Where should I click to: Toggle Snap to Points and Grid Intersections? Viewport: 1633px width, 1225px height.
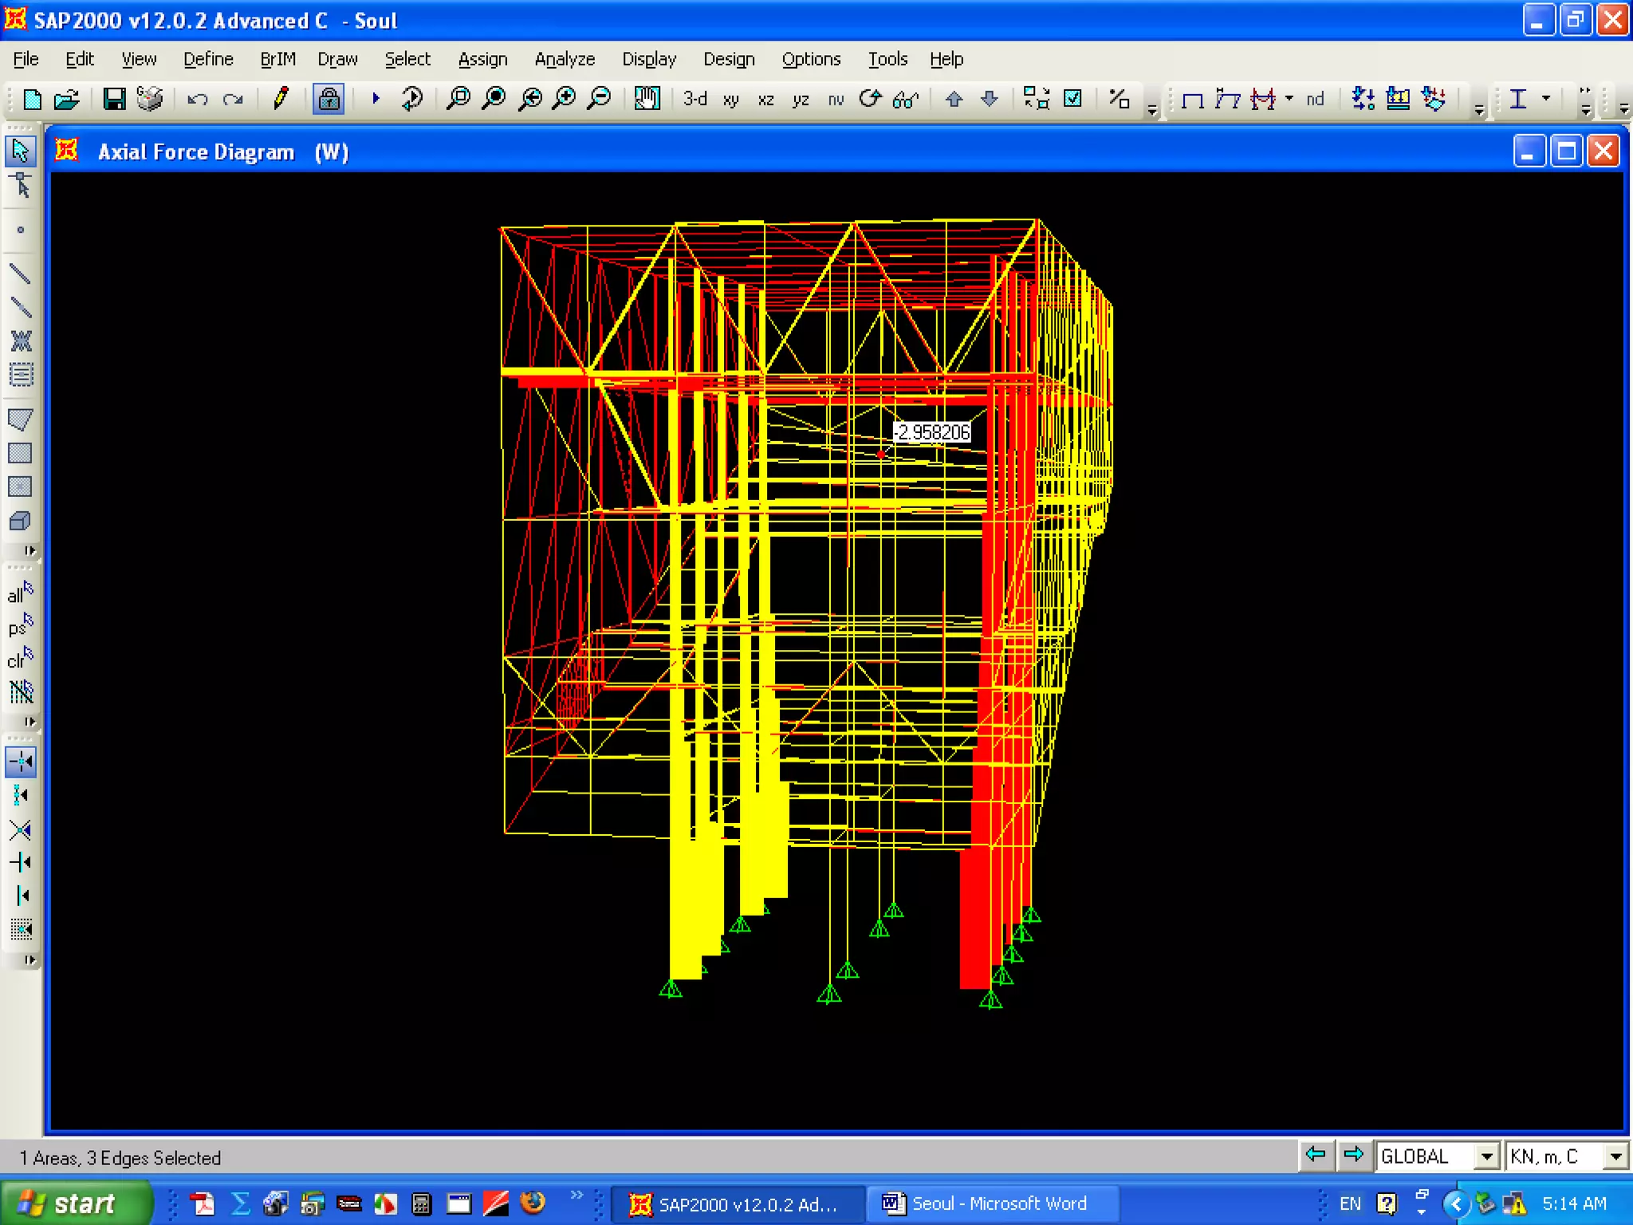(x=20, y=762)
